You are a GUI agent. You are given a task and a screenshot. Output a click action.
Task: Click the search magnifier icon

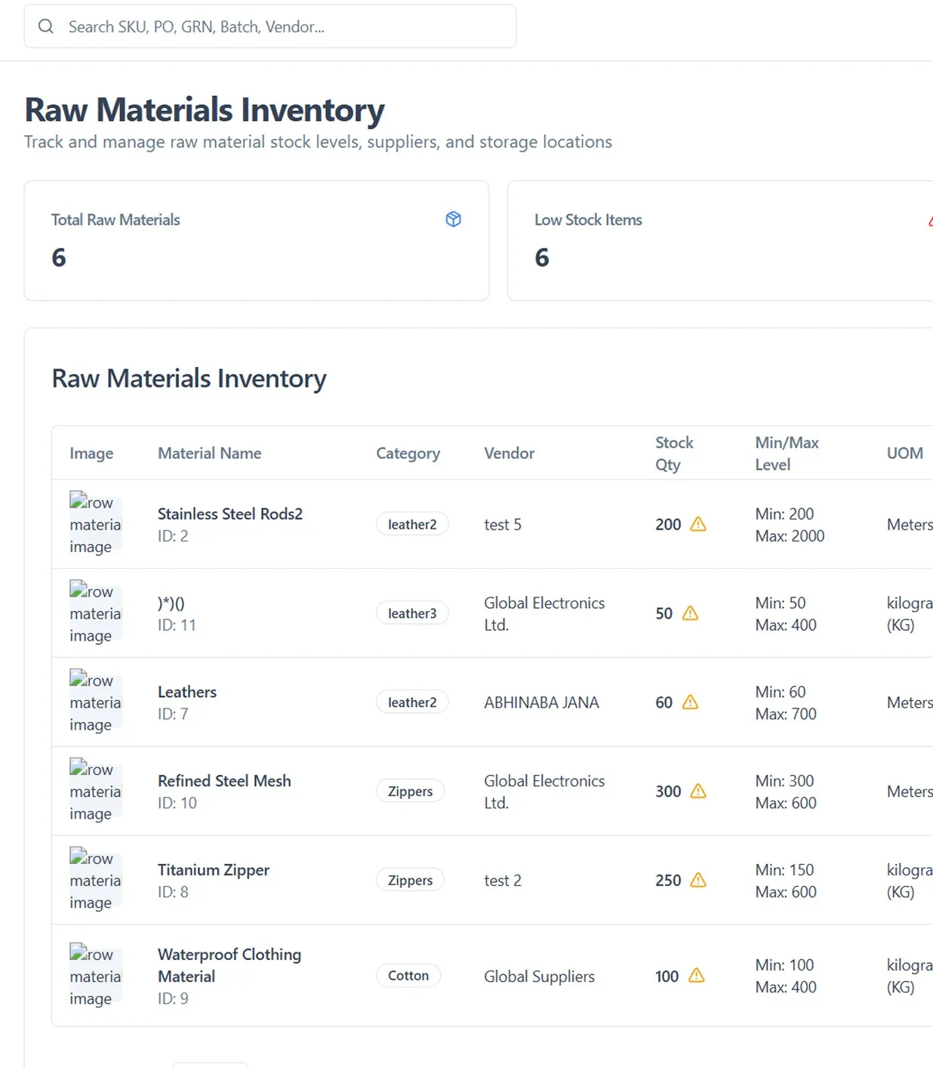point(45,26)
